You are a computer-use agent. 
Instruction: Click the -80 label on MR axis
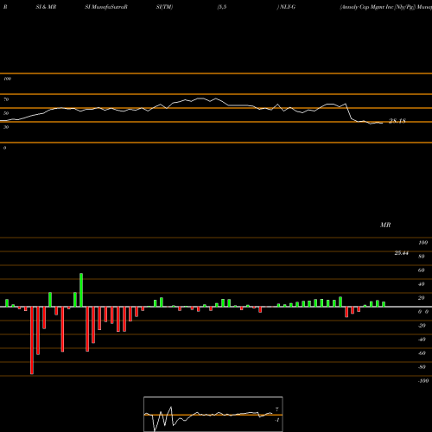422,367
